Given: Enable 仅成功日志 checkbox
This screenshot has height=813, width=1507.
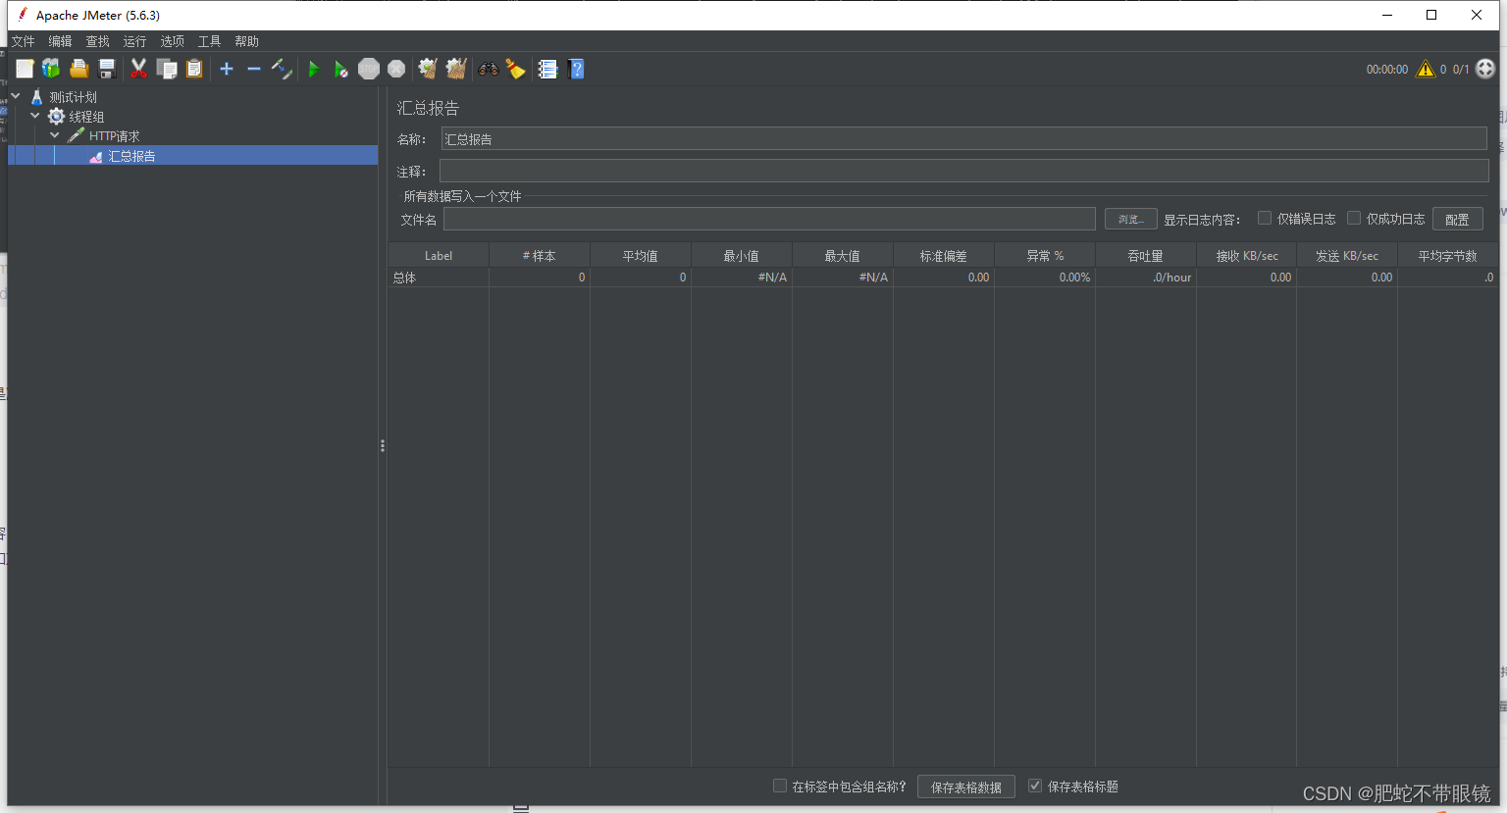Looking at the screenshot, I should pyautogui.click(x=1354, y=218).
